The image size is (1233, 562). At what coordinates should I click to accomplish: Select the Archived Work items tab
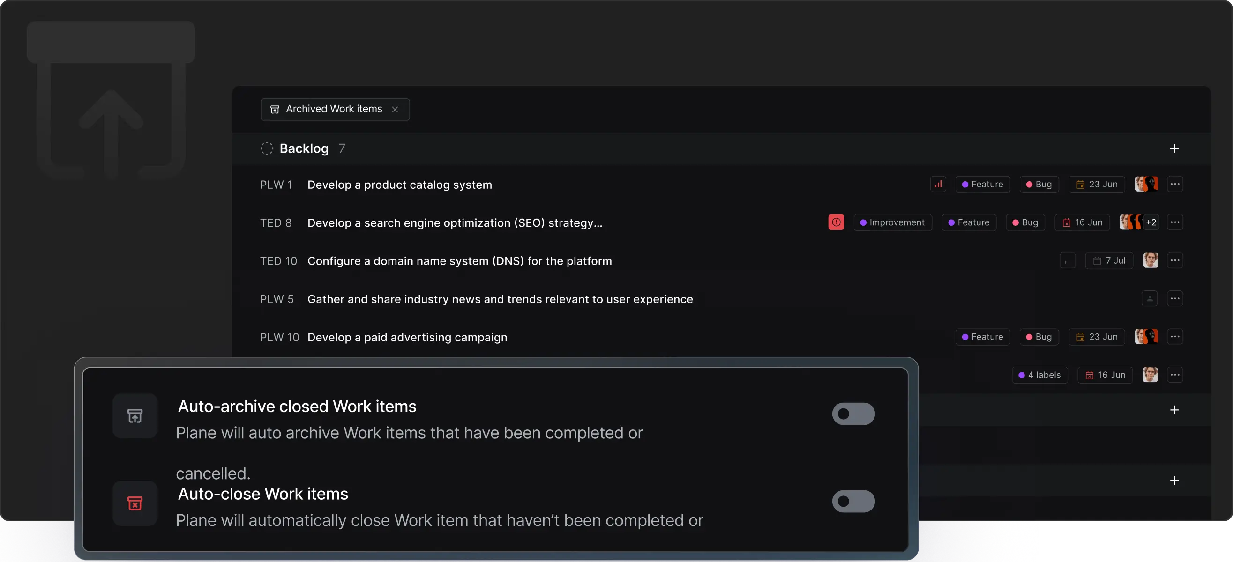pyautogui.click(x=334, y=110)
